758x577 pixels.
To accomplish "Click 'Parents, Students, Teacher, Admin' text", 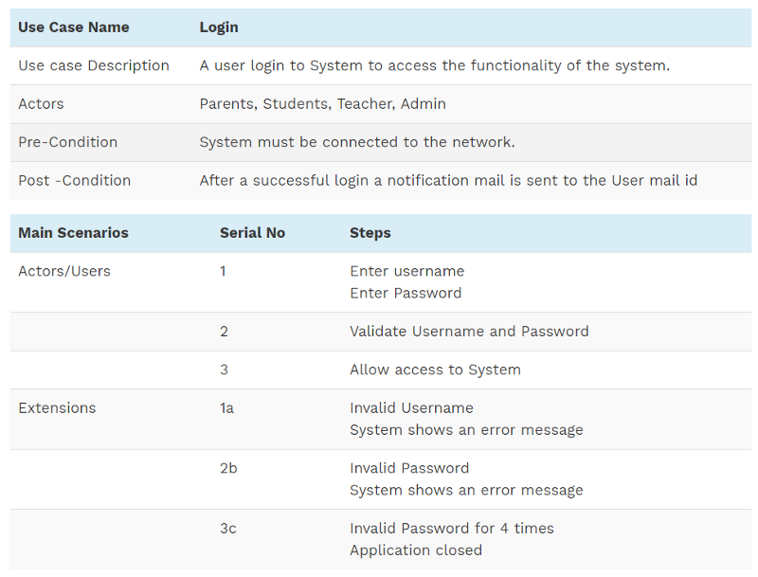I will [322, 103].
